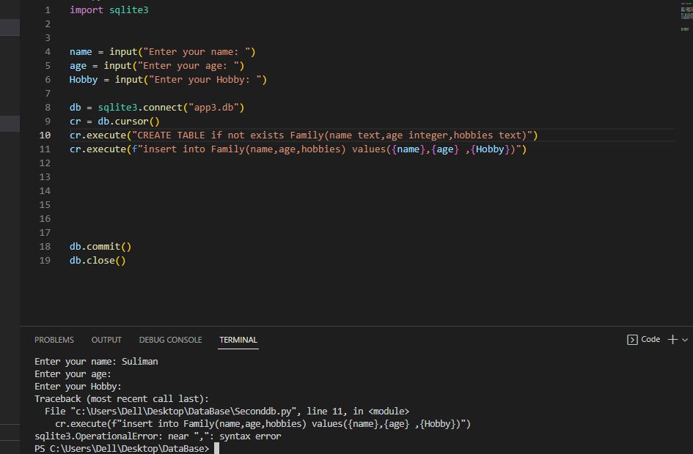Click db.commit() on line 18
This screenshot has width=693, height=454.
pos(100,247)
